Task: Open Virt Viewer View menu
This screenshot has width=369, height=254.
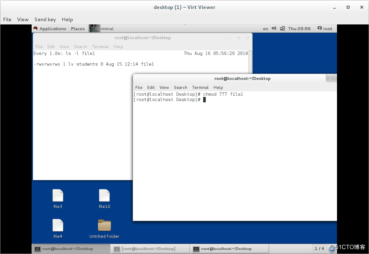Action: 23,19
